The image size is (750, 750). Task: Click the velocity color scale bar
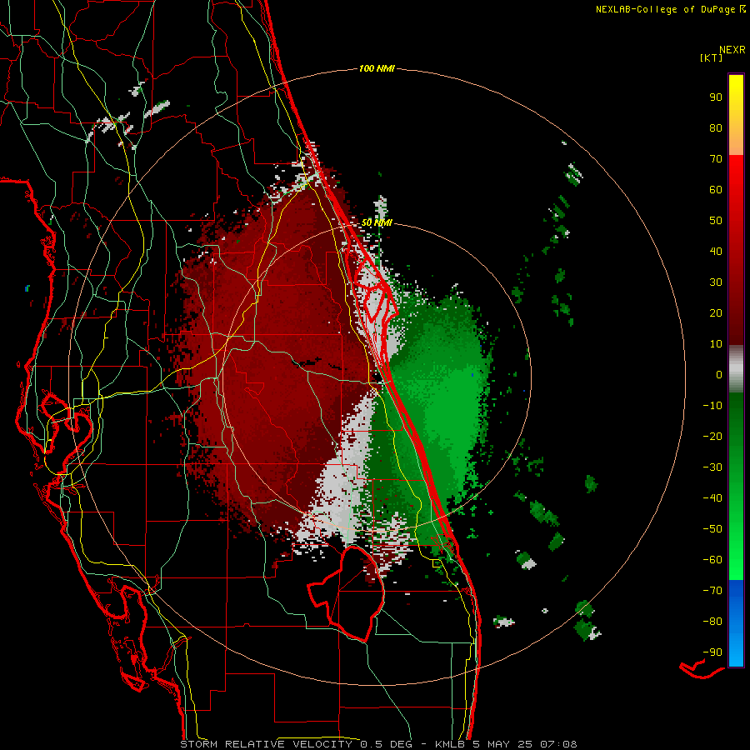pyautogui.click(x=736, y=370)
